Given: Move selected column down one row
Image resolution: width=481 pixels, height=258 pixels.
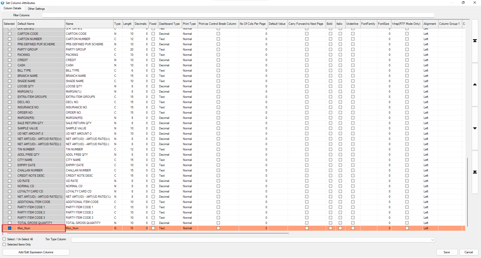Looking at the screenshot, I should pos(475,128).
